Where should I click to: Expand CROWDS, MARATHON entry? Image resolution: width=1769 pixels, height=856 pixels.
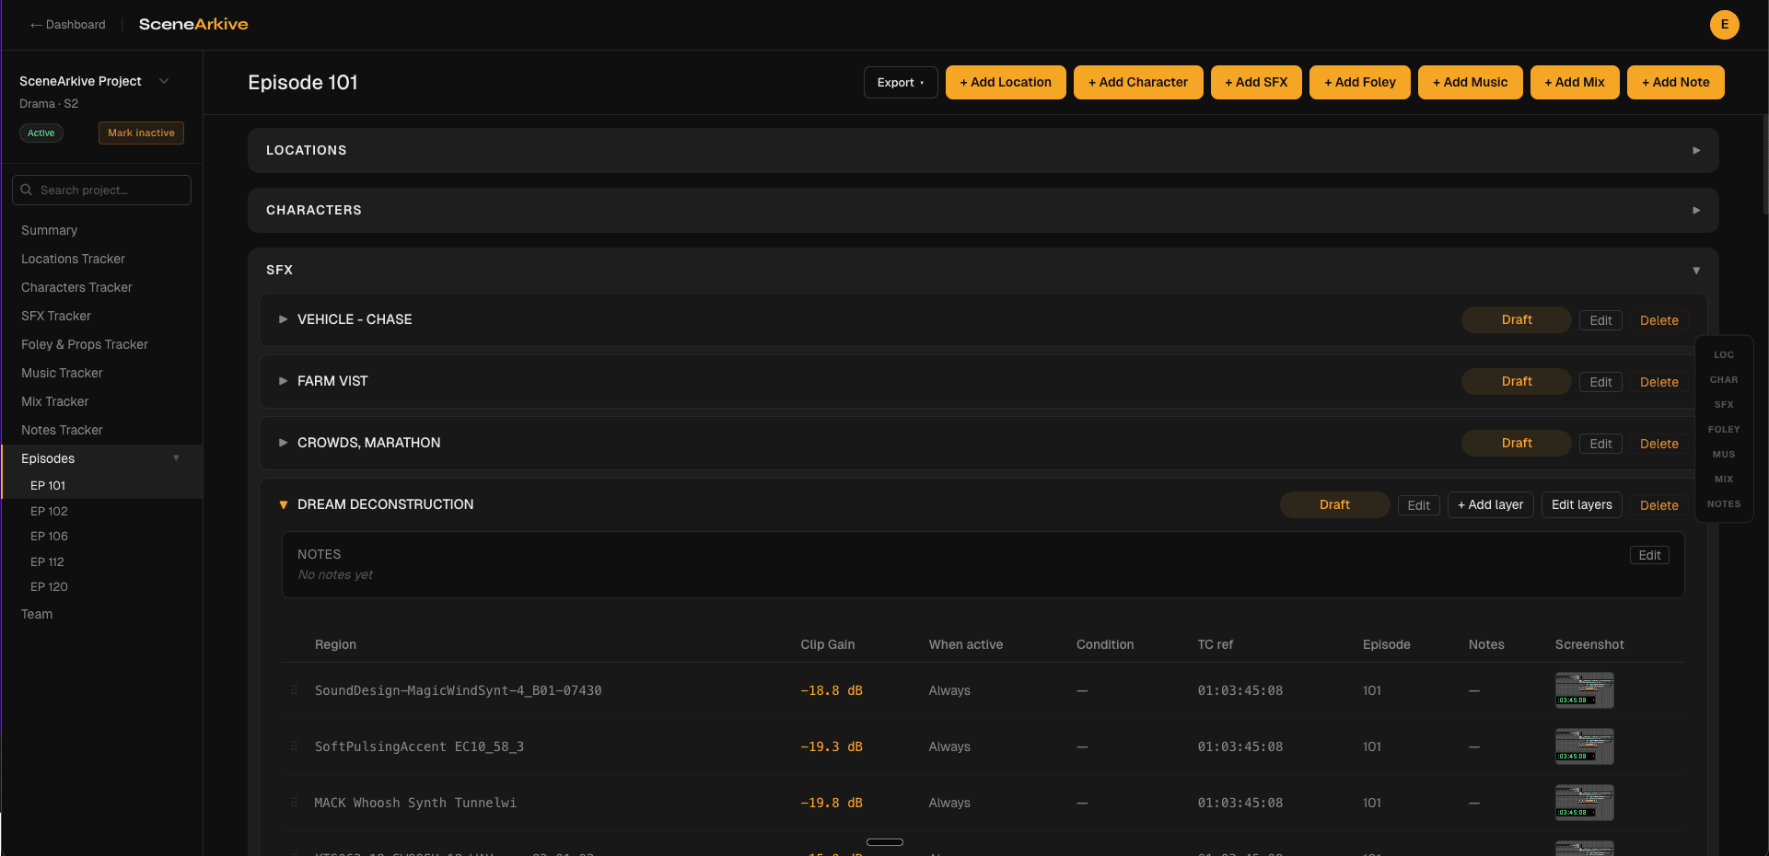tap(284, 443)
